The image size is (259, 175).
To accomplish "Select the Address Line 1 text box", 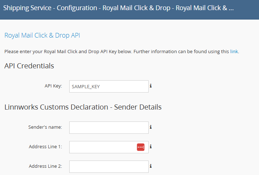I will (102, 147).
